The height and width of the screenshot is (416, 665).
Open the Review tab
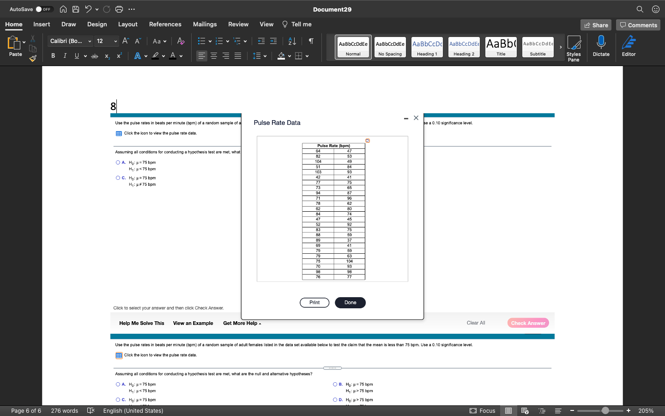pyautogui.click(x=238, y=24)
